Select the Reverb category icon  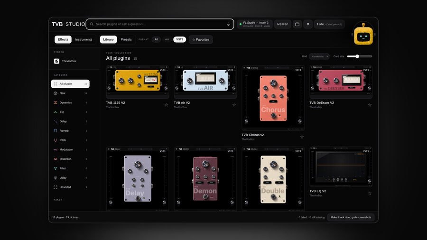(56, 131)
